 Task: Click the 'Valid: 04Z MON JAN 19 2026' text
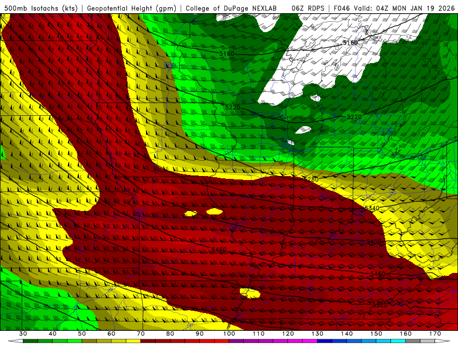(404, 8)
